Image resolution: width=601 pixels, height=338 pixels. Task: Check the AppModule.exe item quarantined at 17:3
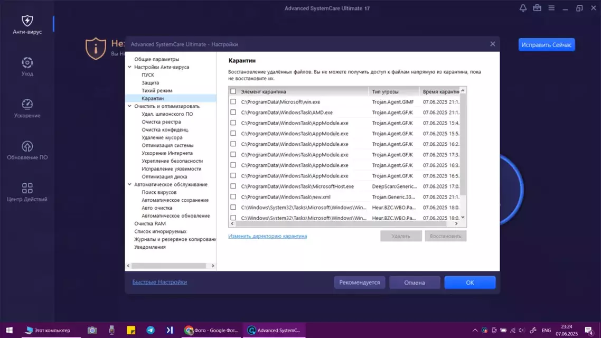(233, 154)
